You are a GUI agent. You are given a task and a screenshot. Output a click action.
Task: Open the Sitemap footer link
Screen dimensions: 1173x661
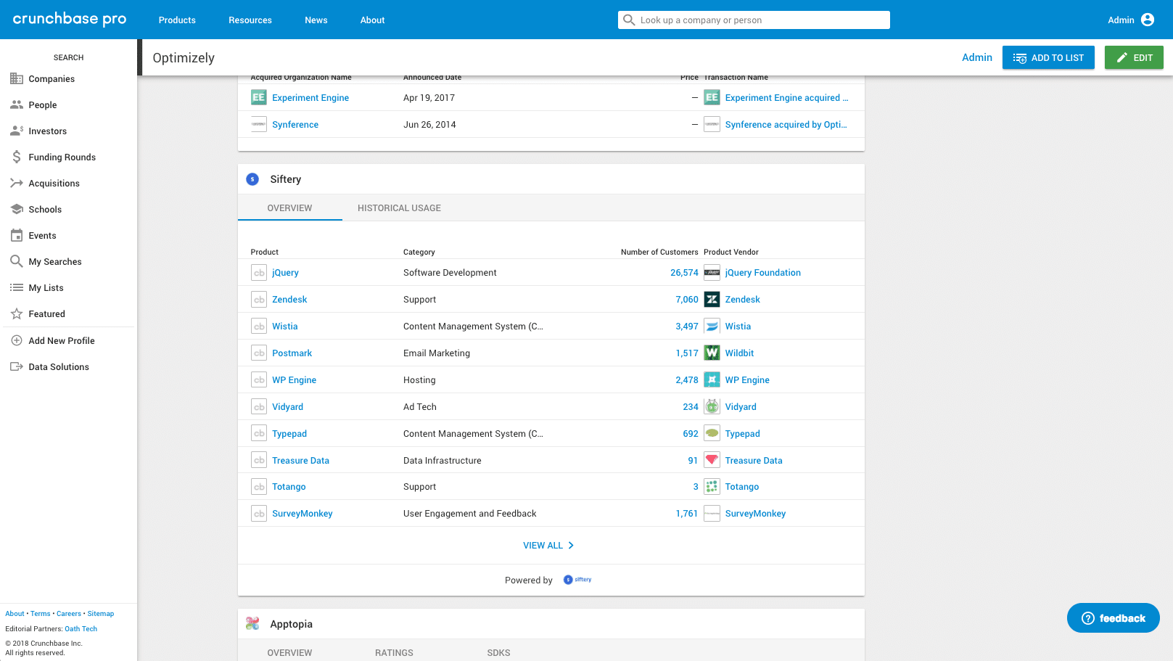pyautogui.click(x=101, y=614)
